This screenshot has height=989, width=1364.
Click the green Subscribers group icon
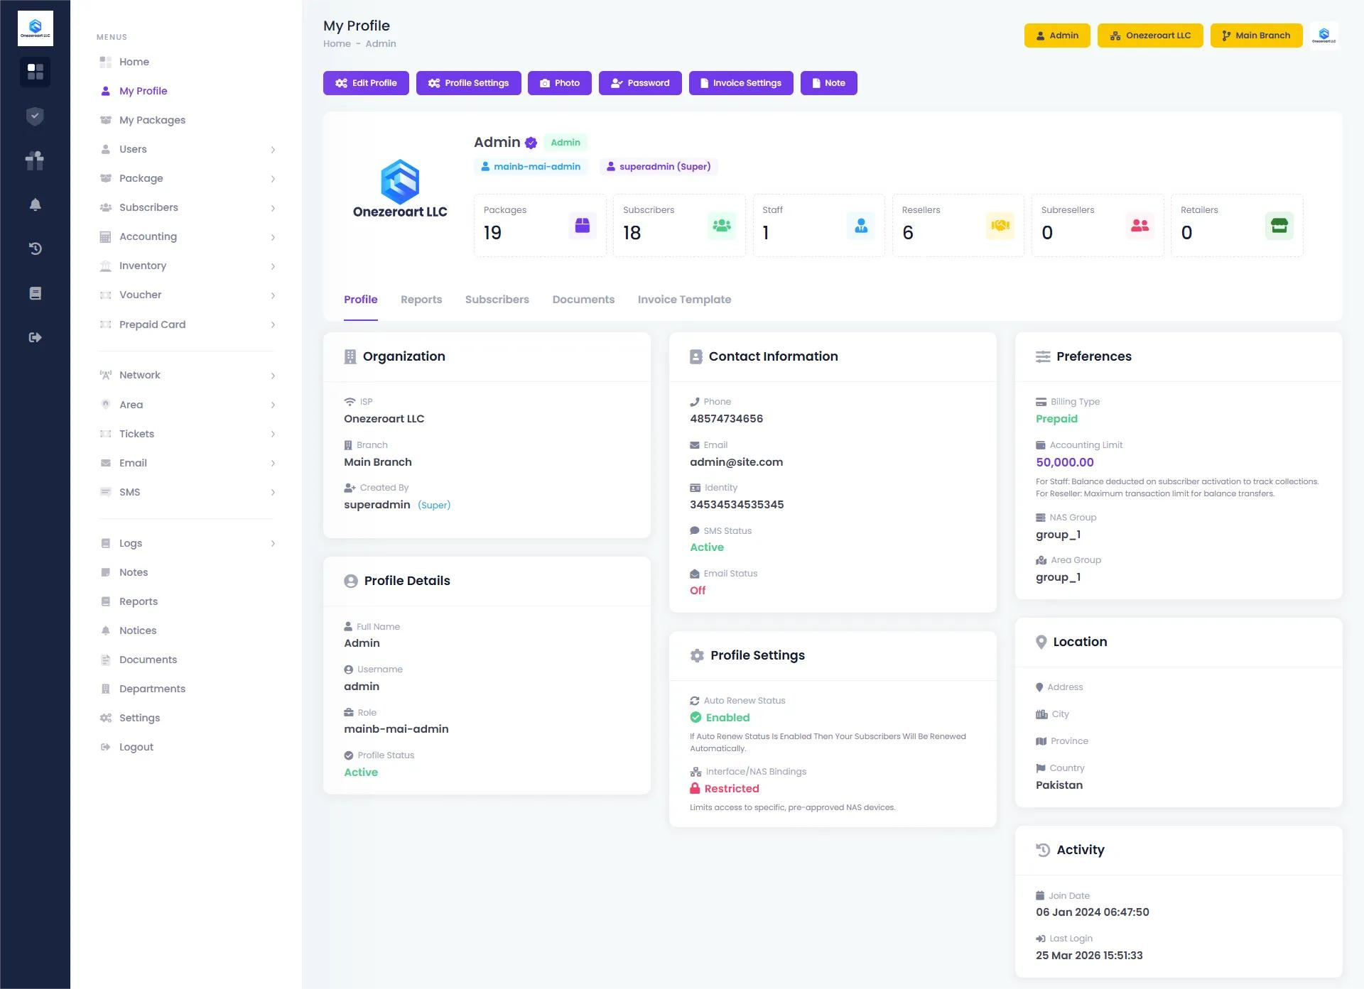[721, 226]
